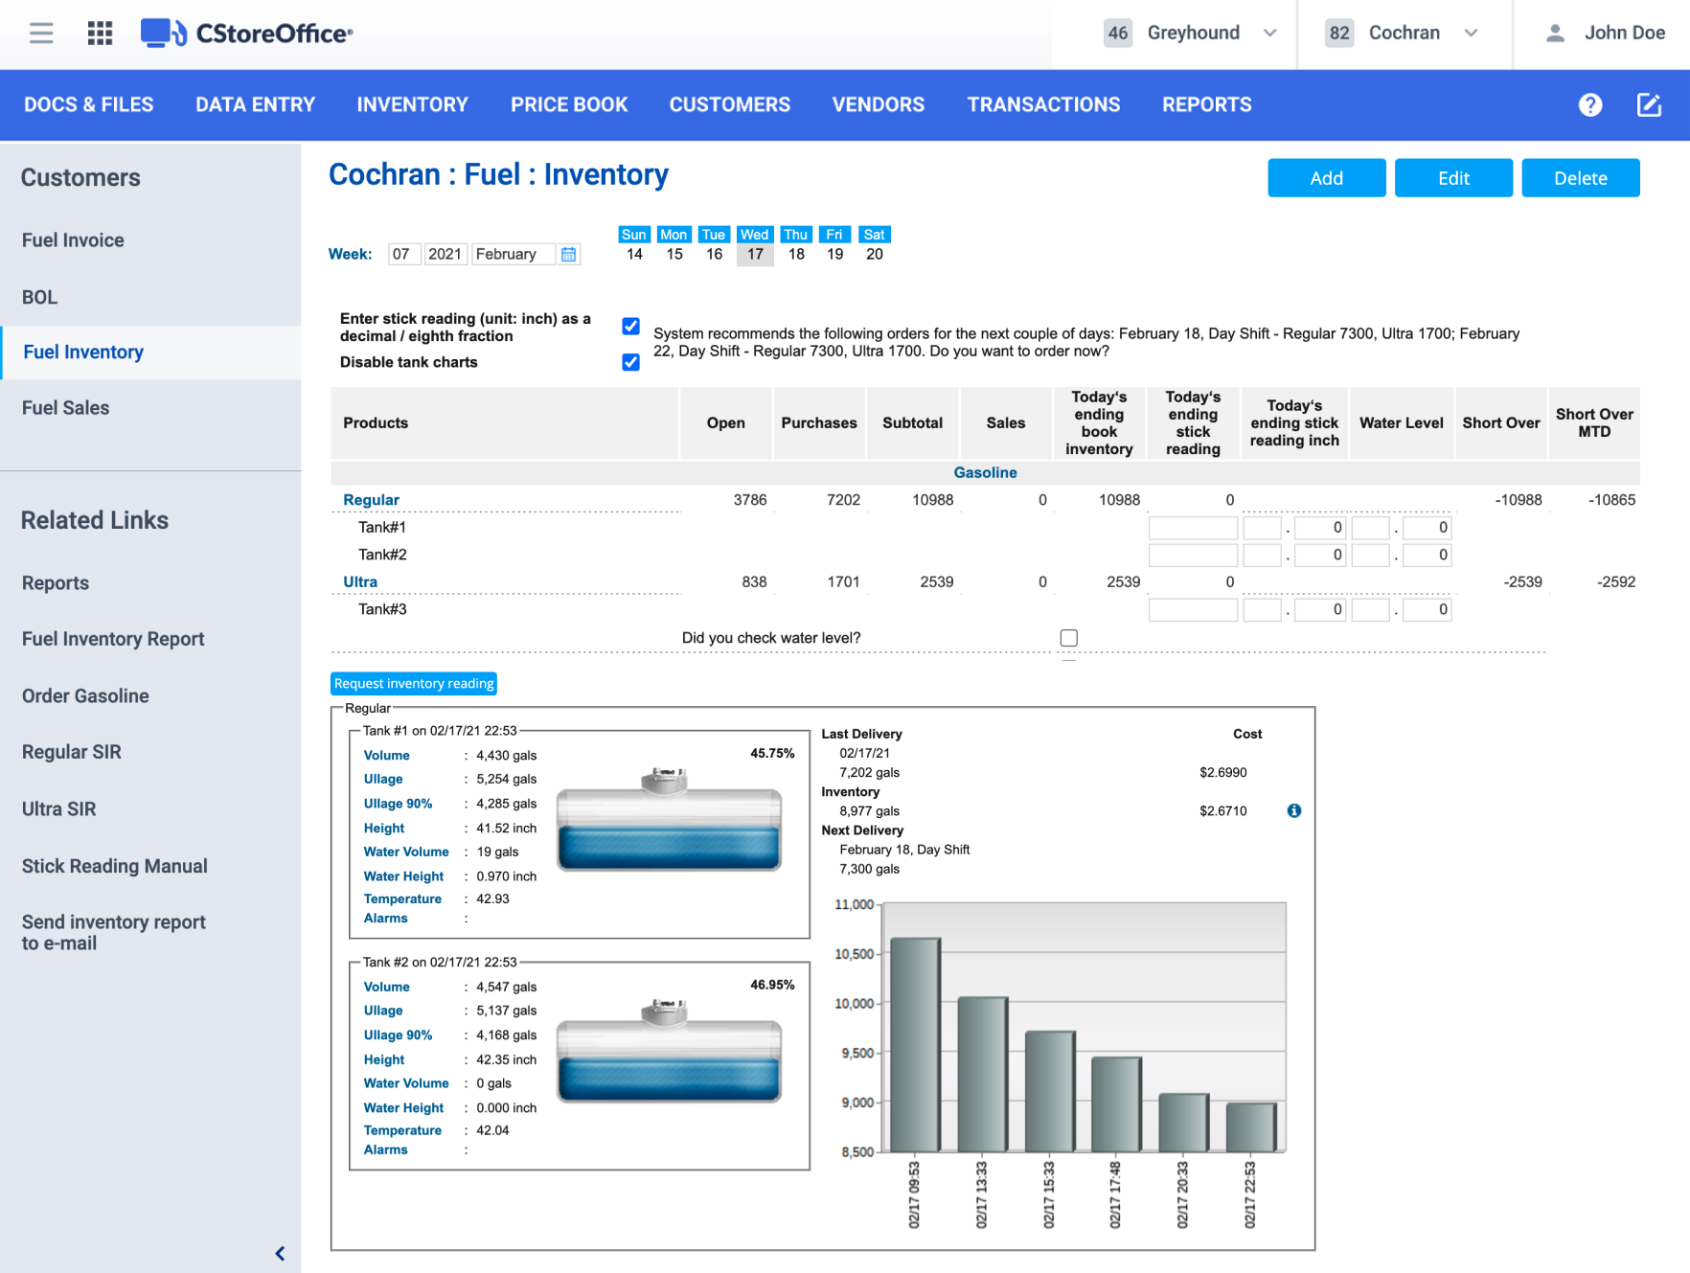Switch to the INVENTORY menu

[x=412, y=105]
